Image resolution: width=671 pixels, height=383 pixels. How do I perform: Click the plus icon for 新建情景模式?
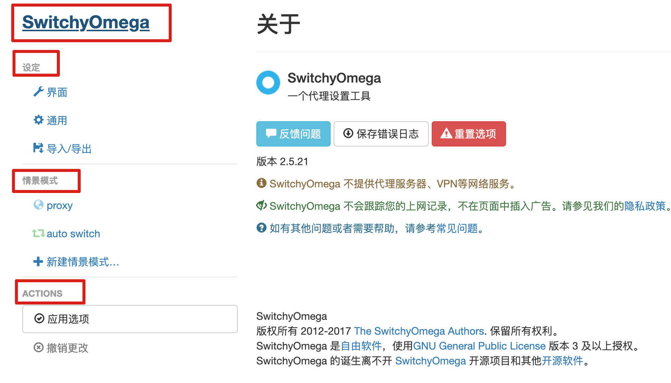pyautogui.click(x=38, y=262)
